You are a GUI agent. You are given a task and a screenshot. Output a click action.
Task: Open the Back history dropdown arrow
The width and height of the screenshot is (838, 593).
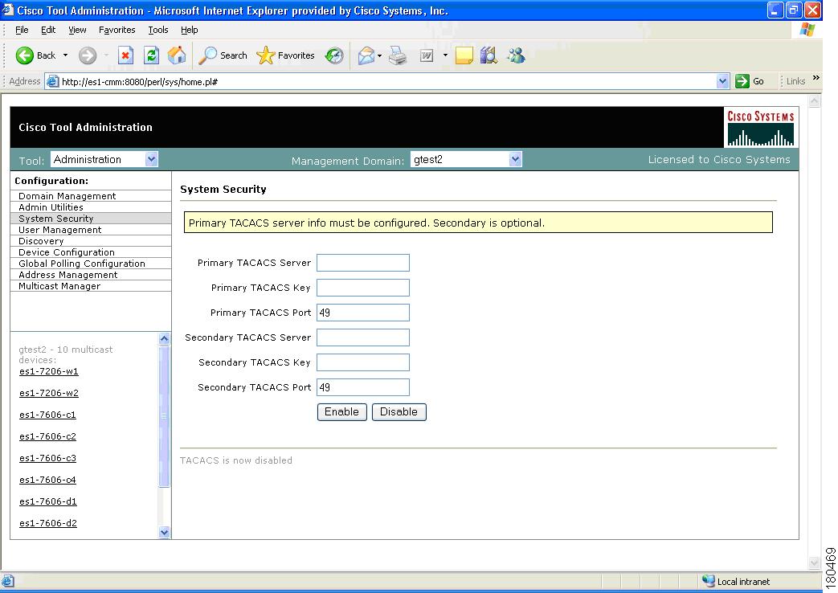click(x=65, y=55)
